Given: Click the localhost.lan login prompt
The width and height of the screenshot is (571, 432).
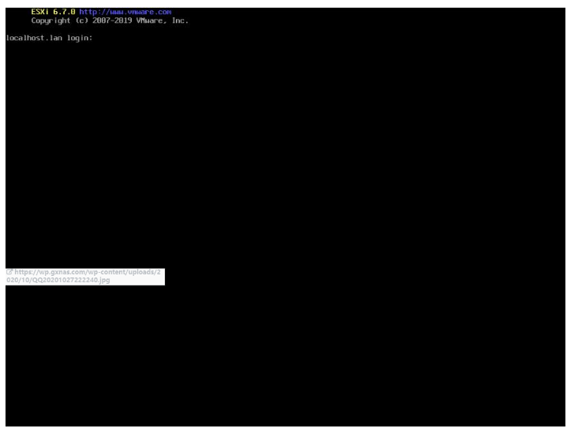Looking at the screenshot, I should [x=50, y=38].
